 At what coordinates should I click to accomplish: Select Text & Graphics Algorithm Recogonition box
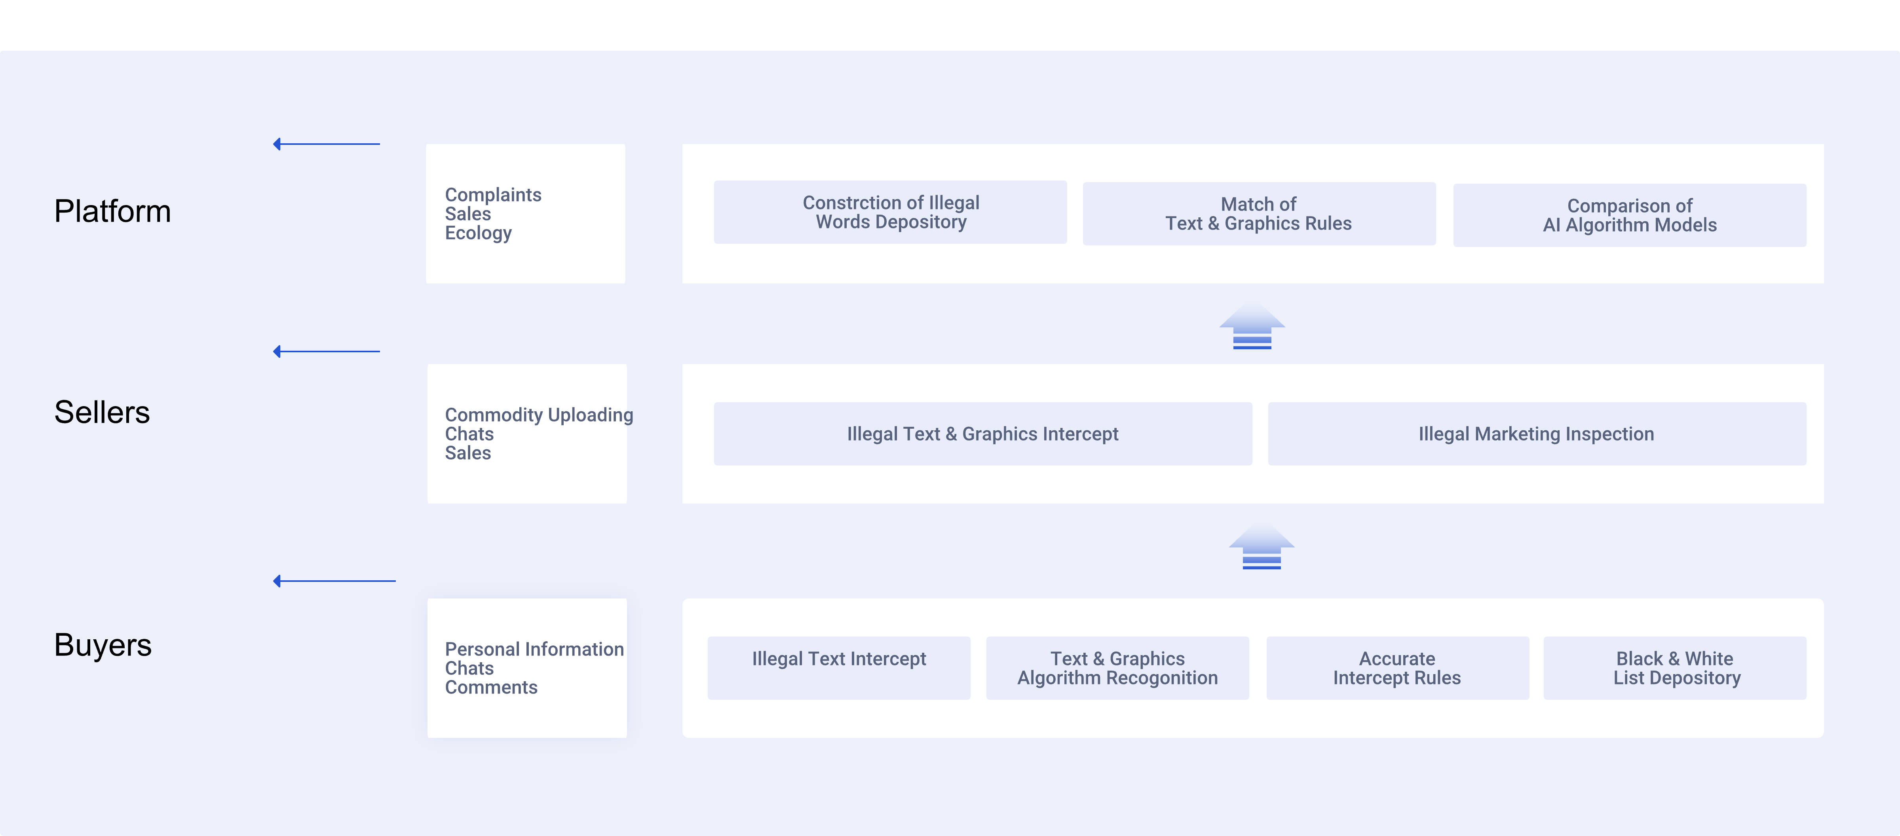coord(1117,668)
